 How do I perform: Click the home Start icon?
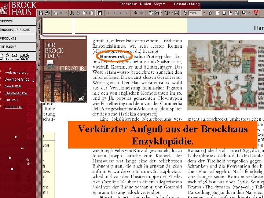click(1, 56)
